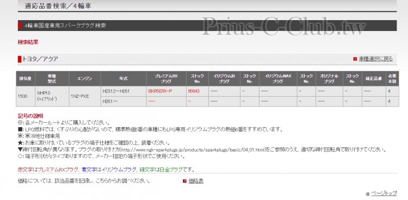Click the 4輪車国産車用スパークプラグ検索 header bar
This screenshot has width=408, height=200.
pyautogui.click(x=207, y=26)
